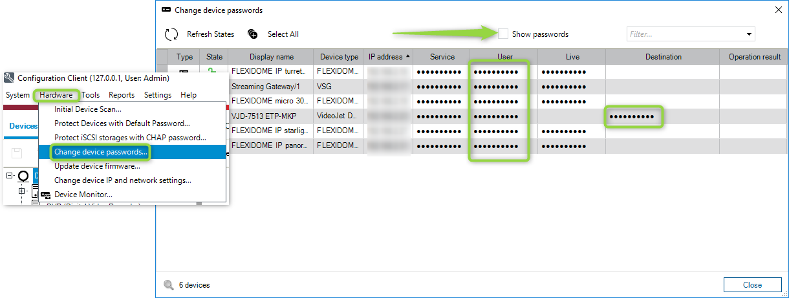Edit Live password for FLEXIDOME micro 30
The height and width of the screenshot is (298, 789).
pos(572,101)
